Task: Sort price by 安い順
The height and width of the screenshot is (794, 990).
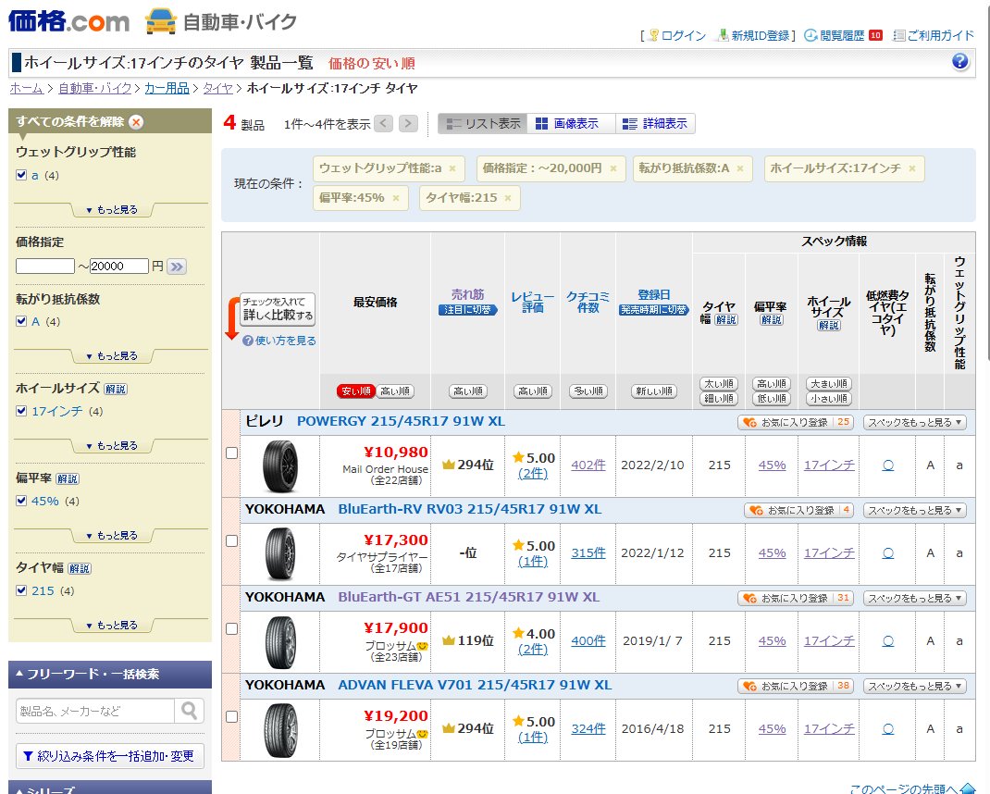Action: pos(356,391)
